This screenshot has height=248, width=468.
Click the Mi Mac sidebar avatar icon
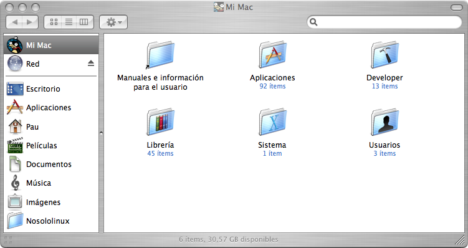coord(14,45)
